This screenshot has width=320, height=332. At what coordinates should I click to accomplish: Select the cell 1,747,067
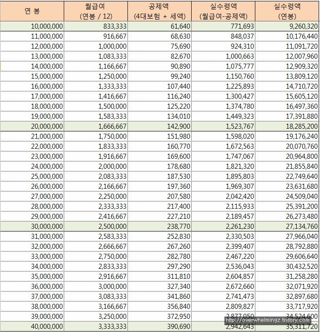click(223, 156)
